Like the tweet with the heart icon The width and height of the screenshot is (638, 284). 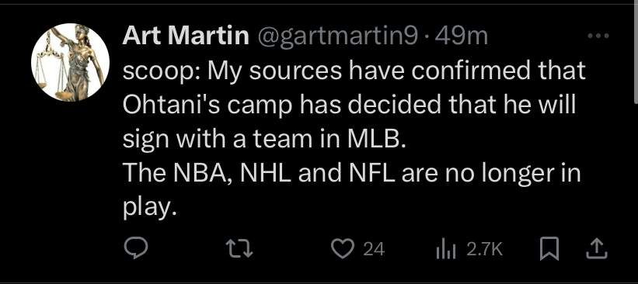pos(343,248)
